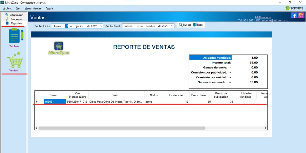
Task: Select the active status cell
Action: point(156,102)
